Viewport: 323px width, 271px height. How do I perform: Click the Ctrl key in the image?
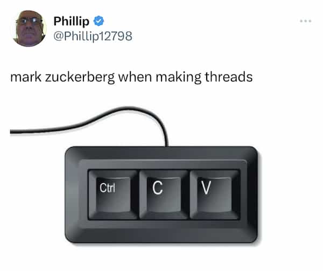113,194
